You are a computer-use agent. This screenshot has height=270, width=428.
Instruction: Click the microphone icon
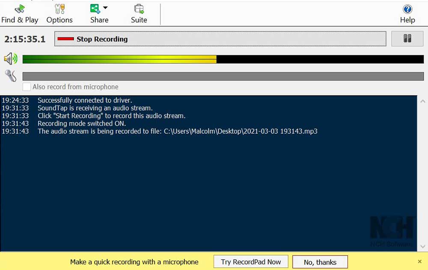[x=11, y=76]
